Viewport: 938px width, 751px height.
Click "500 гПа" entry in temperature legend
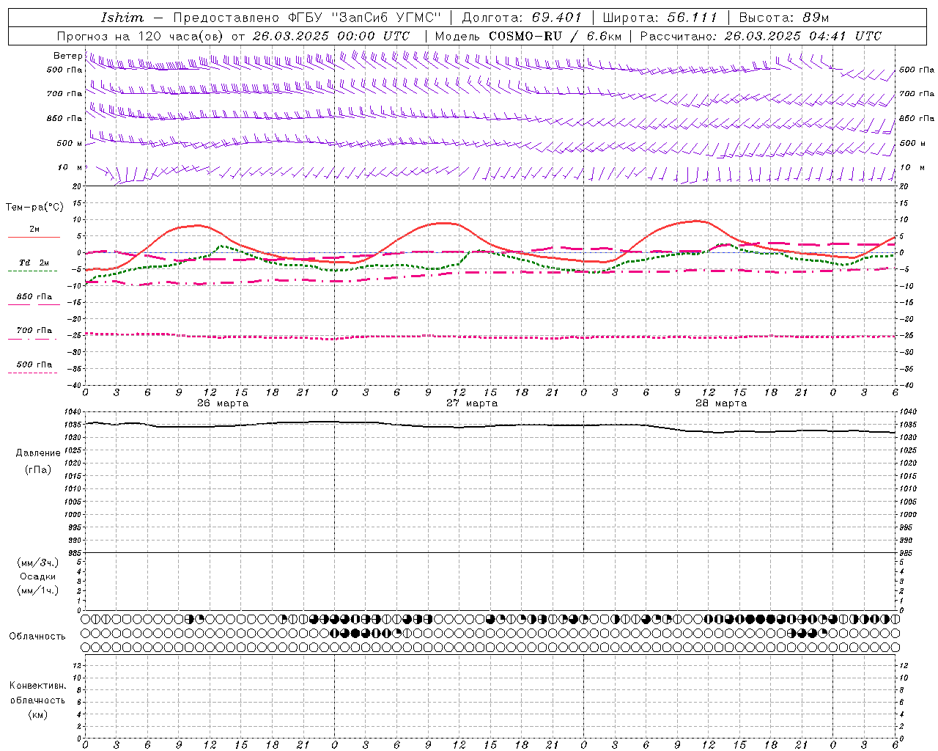(34, 364)
